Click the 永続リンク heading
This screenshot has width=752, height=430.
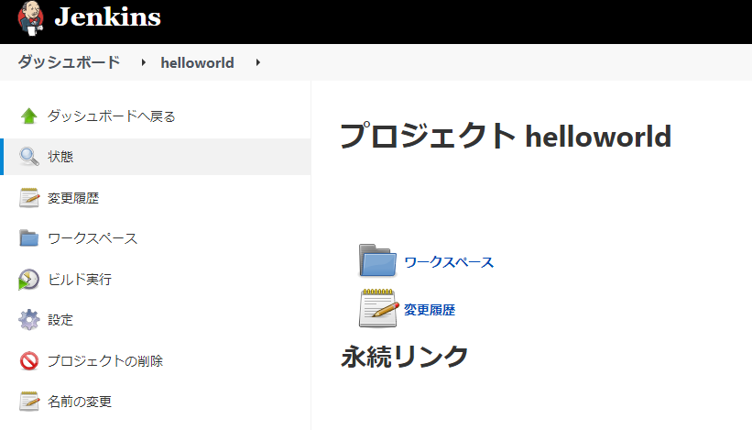click(x=404, y=357)
